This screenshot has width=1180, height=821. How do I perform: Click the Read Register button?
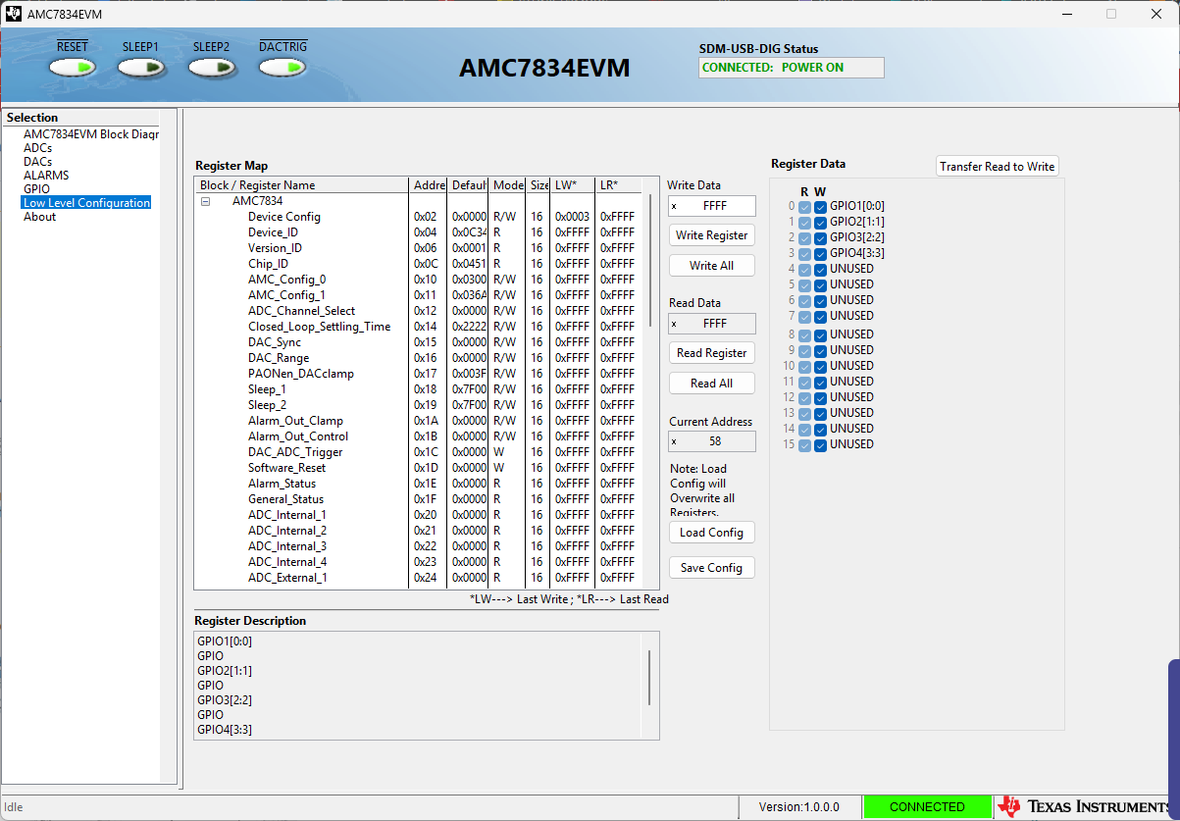(712, 353)
